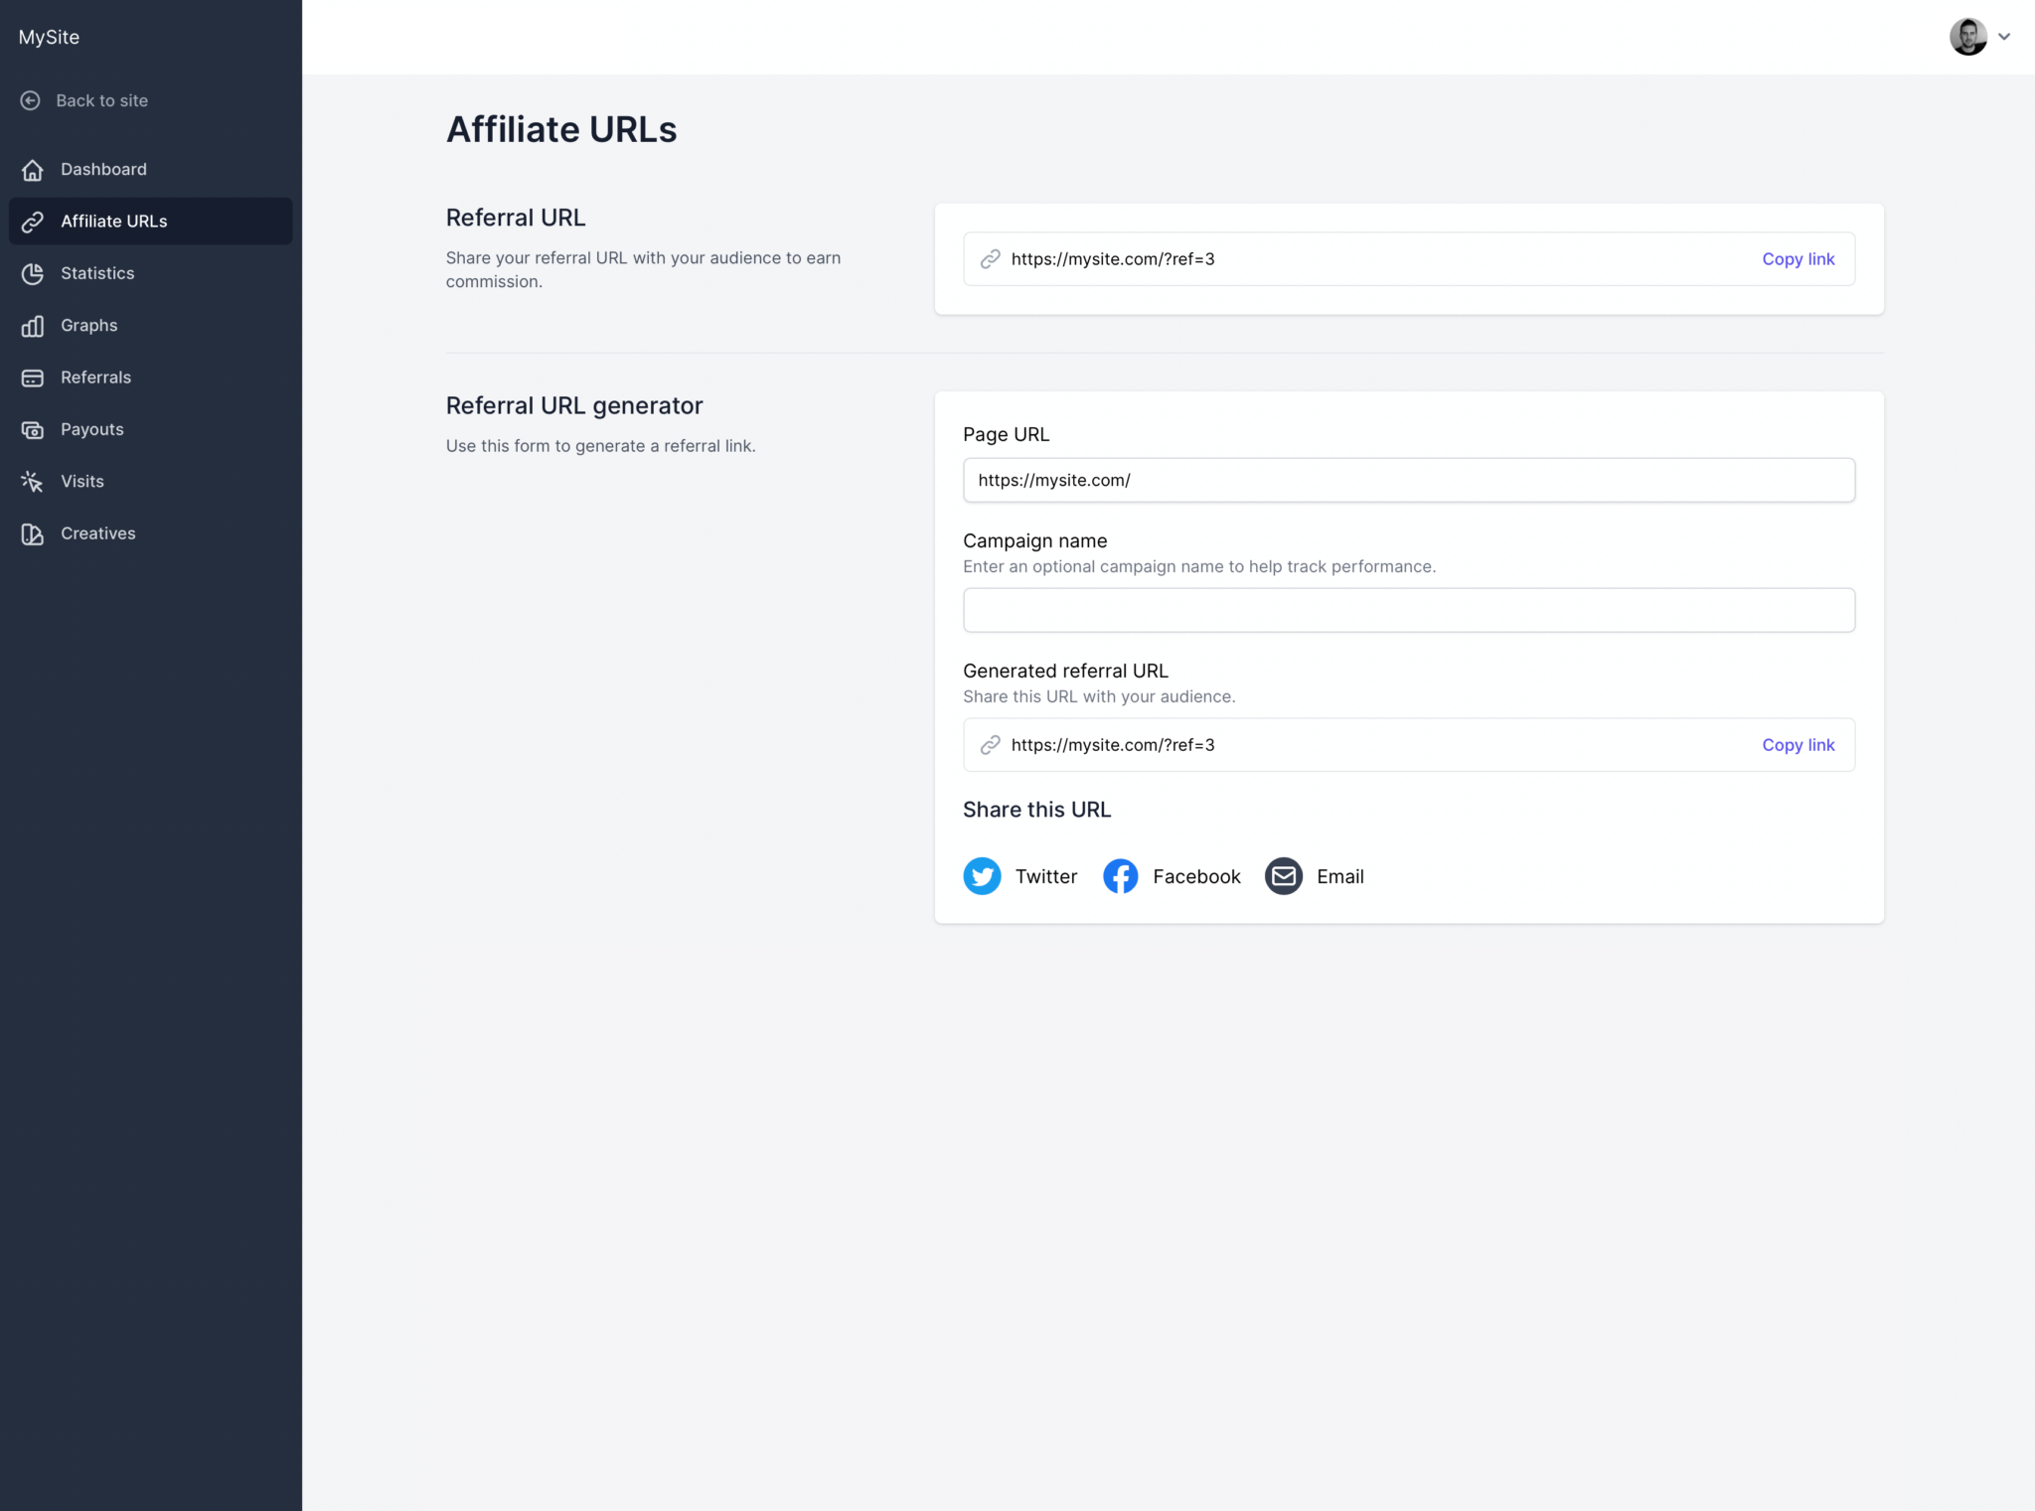Switch to the Referrals sidebar section
The height and width of the screenshot is (1511, 2035).
point(95,378)
